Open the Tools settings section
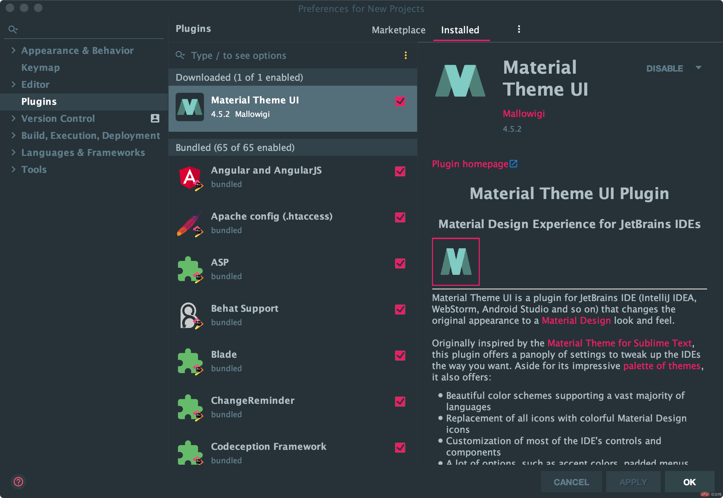 coord(34,169)
